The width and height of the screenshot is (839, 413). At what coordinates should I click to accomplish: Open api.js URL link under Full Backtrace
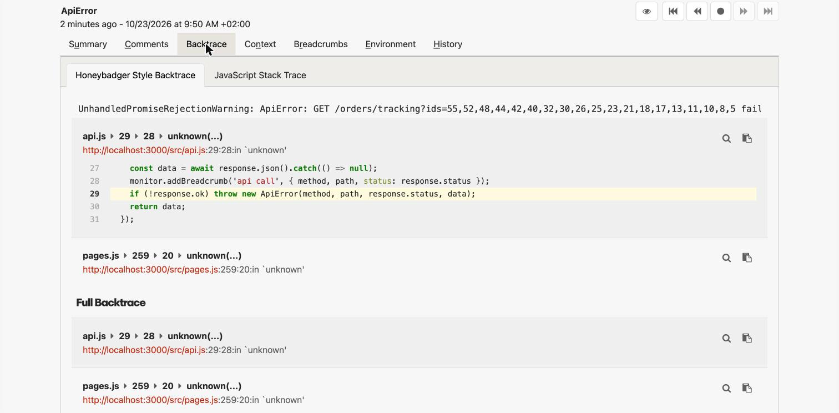coord(144,350)
